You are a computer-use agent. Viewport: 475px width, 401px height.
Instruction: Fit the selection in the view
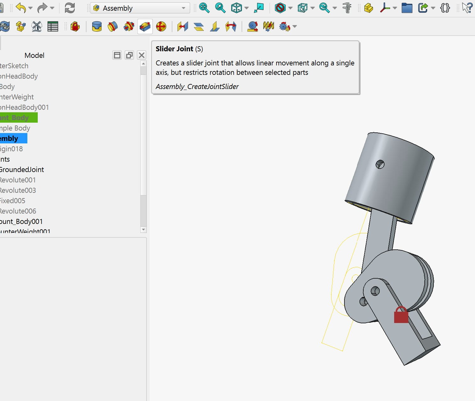pyautogui.click(x=220, y=8)
